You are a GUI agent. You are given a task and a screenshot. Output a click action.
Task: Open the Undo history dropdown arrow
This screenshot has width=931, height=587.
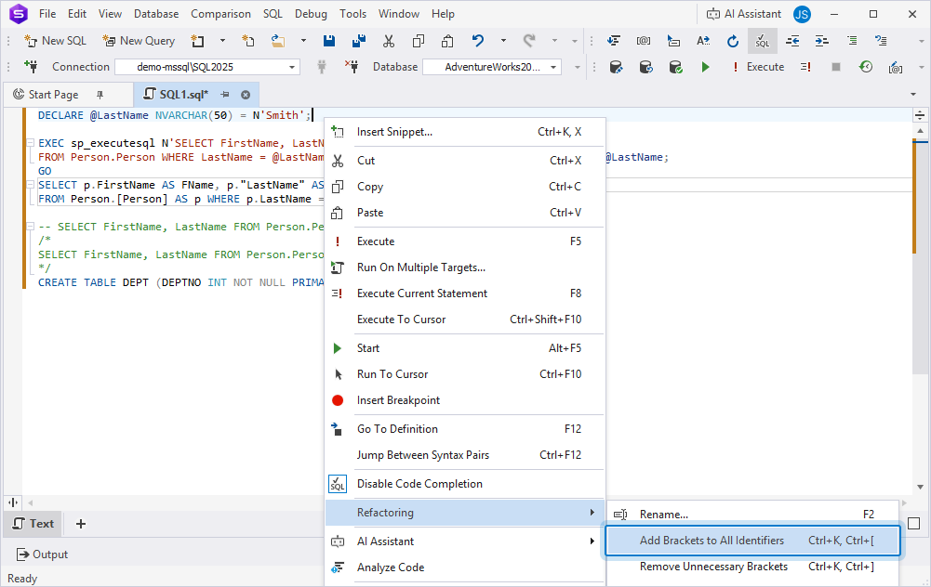(503, 41)
